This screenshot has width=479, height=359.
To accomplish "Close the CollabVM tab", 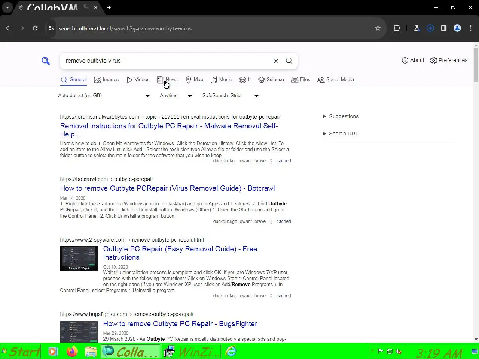I will pyautogui.click(x=96, y=7).
